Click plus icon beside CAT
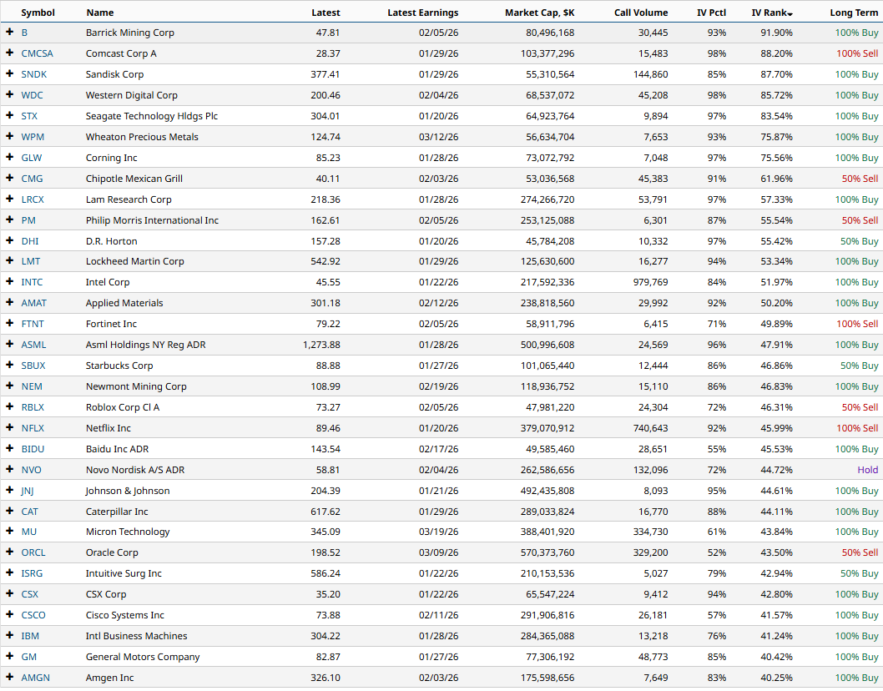The width and height of the screenshot is (883, 691). pyautogui.click(x=9, y=511)
